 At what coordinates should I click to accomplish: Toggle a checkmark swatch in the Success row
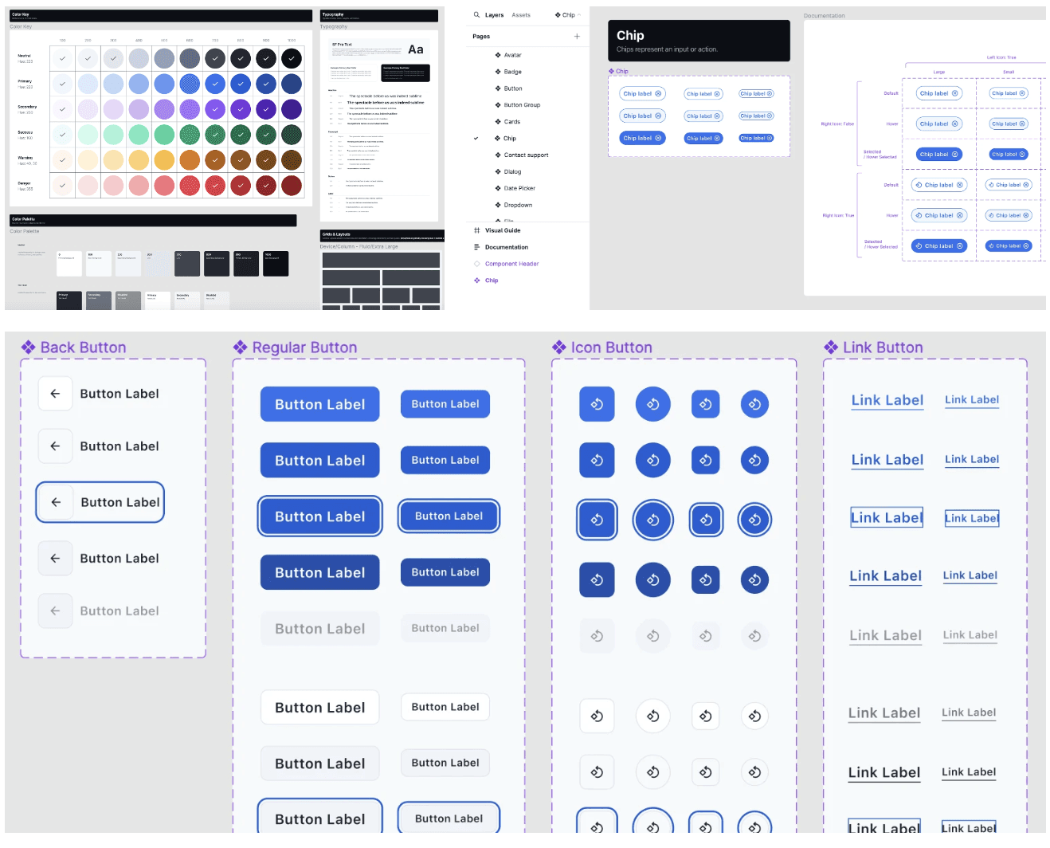click(x=62, y=134)
